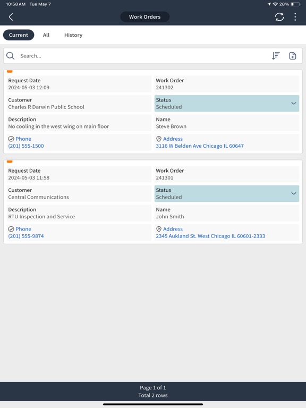This screenshot has height=408, width=306.
Task: Create a new work order document
Action: 293,56
